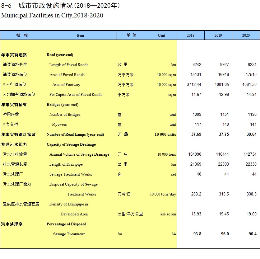Select the value 141
This screenshot has height=259, width=260.
pos(253,124)
